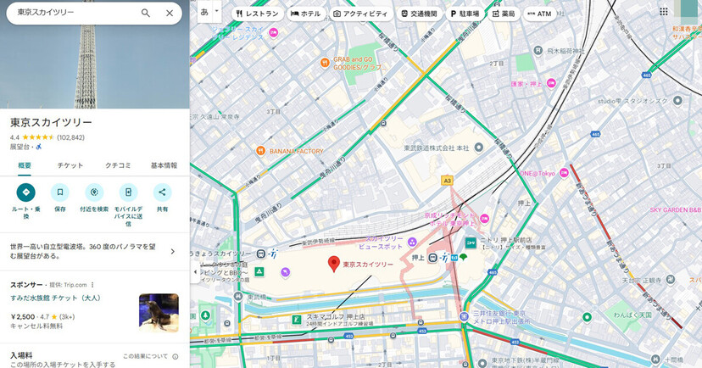702x368 pixels.
Task: Open the クチコミ reviews tab
Action: point(118,165)
